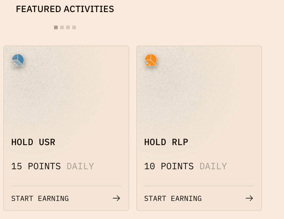Screen dimensions: 284x219
Task: Click the orange RLP token icon
Action: tap(151, 60)
